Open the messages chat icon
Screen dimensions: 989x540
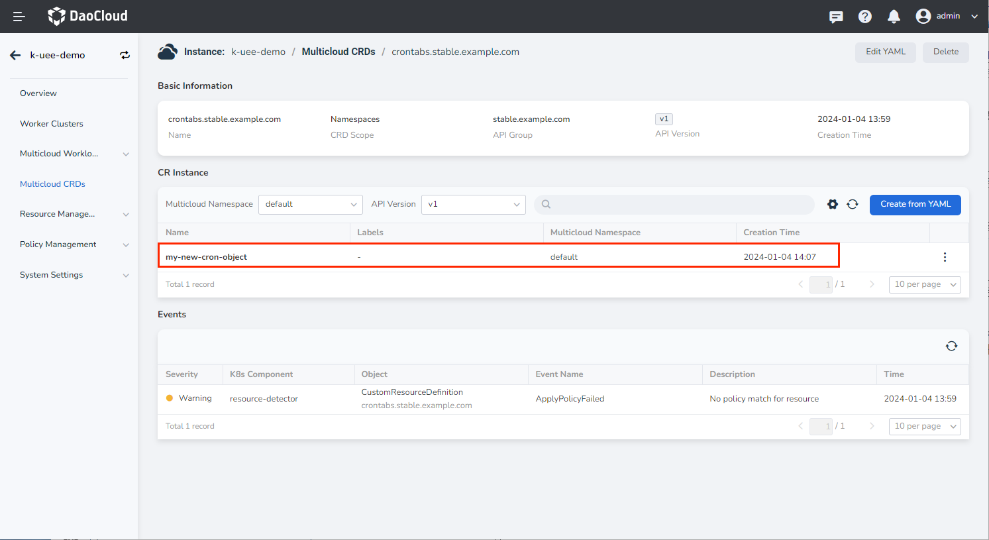coord(836,17)
